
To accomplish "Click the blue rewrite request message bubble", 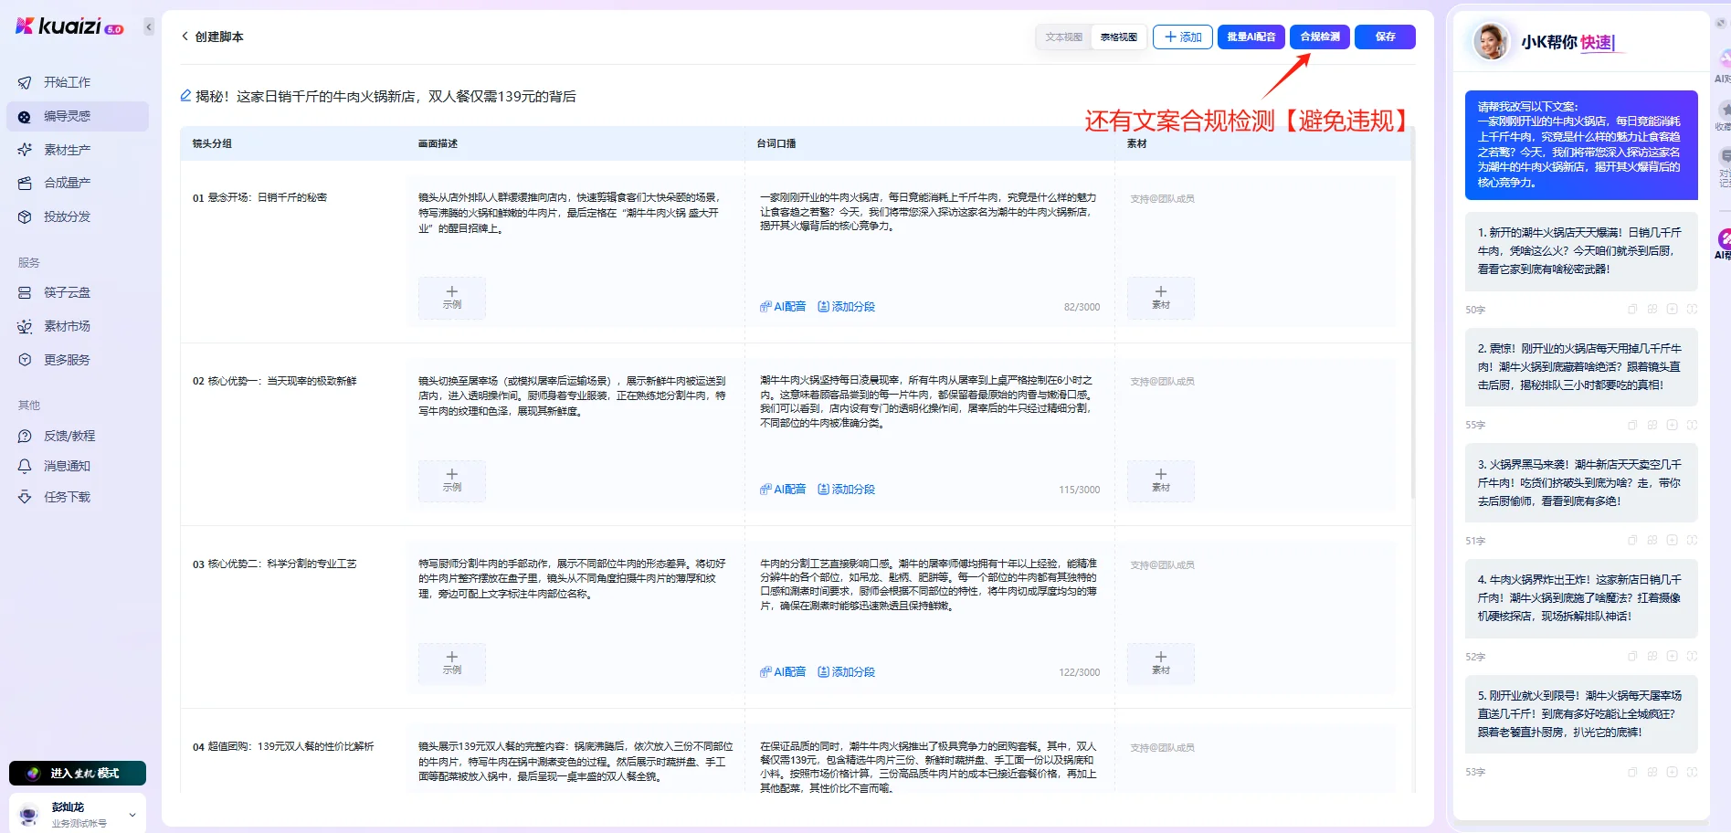I will pyautogui.click(x=1581, y=145).
